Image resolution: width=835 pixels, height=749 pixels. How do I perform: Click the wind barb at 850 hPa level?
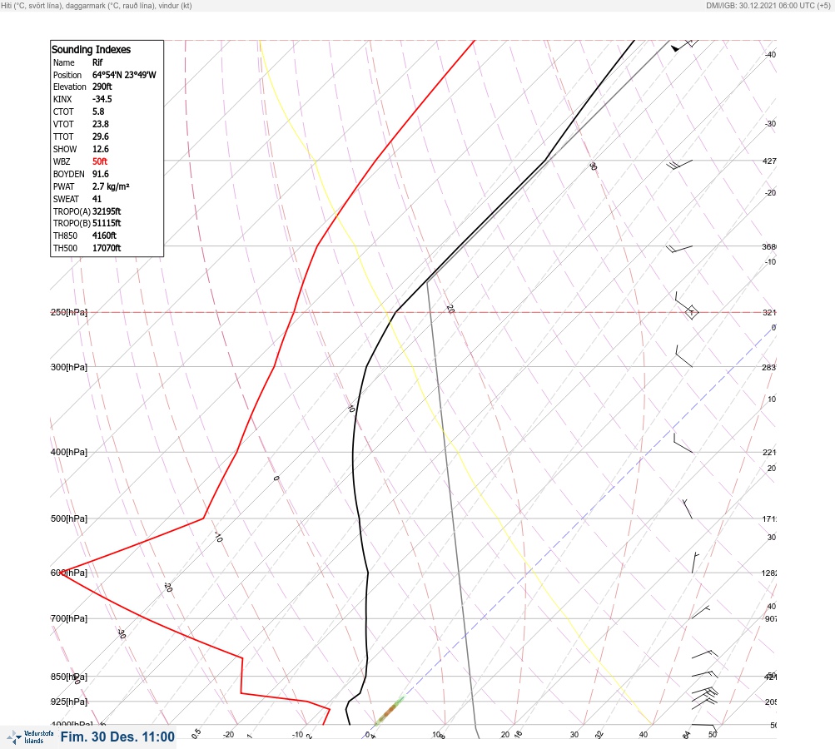pos(704,674)
